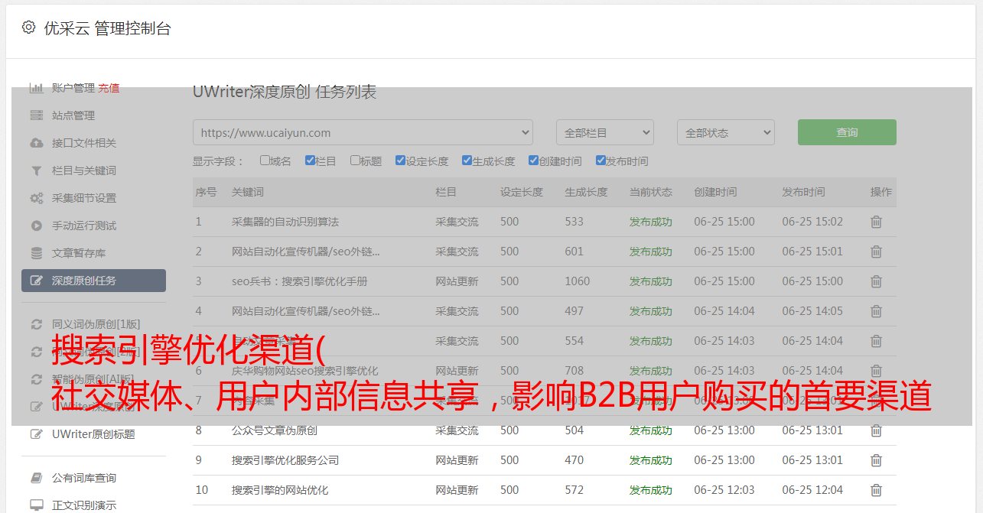Click the database icon for 文章暂存库
The width and height of the screenshot is (983, 513).
pos(36,253)
